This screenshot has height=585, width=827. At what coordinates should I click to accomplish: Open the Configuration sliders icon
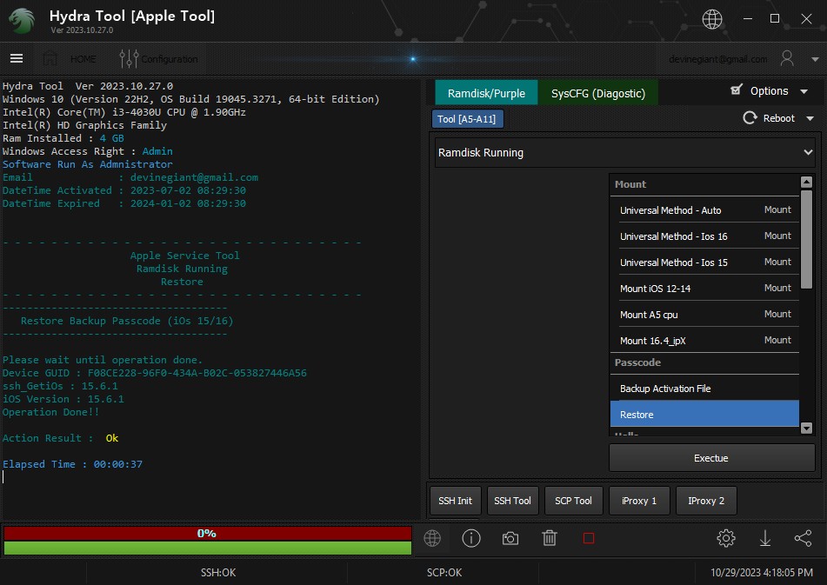129,58
